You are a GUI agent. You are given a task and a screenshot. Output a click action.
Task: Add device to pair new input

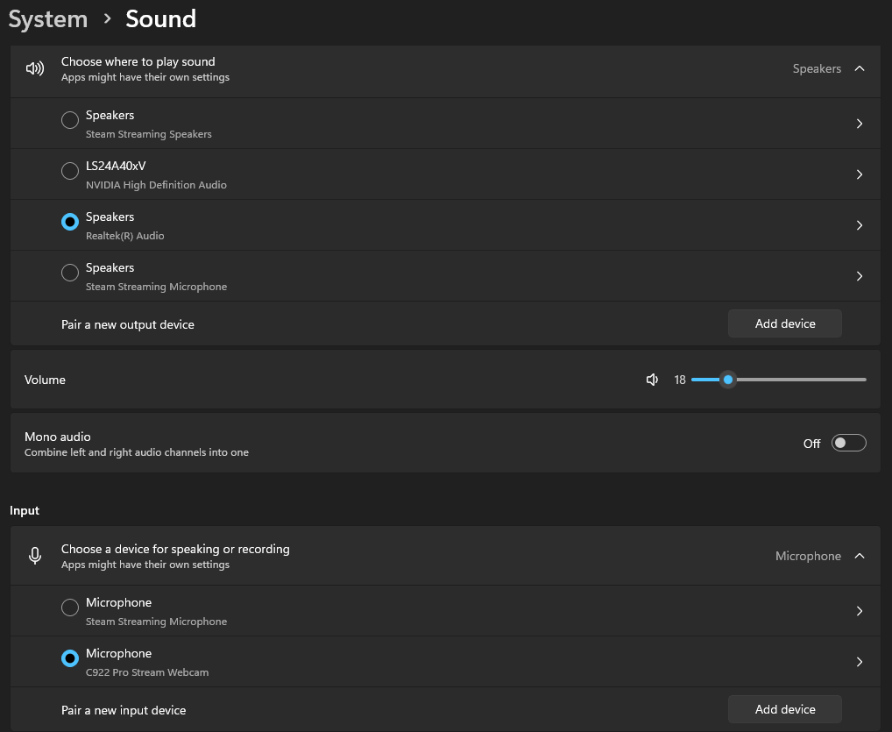coord(784,709)
